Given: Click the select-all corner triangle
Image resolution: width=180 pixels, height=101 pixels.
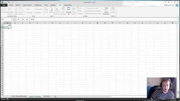Looking at the screenshot, I should pos(3,23).
